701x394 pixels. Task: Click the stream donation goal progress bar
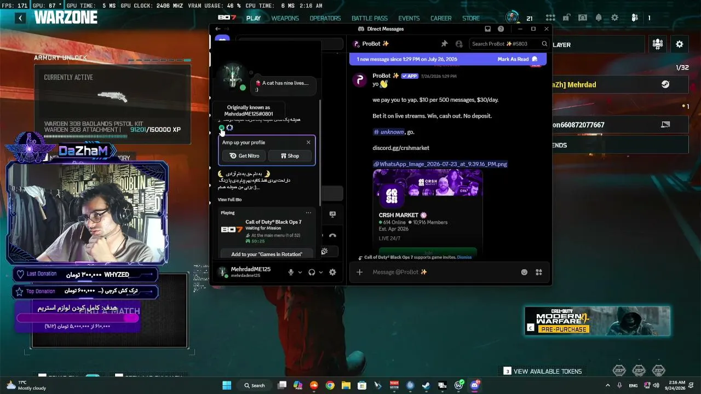[78, 318]
